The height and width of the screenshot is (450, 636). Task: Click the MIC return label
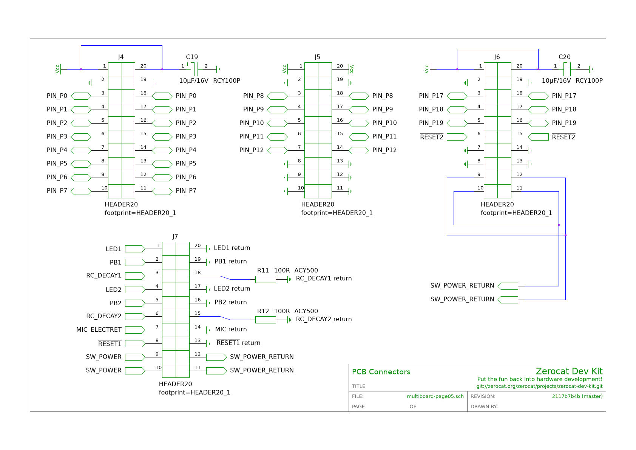(x=231, y=329)
